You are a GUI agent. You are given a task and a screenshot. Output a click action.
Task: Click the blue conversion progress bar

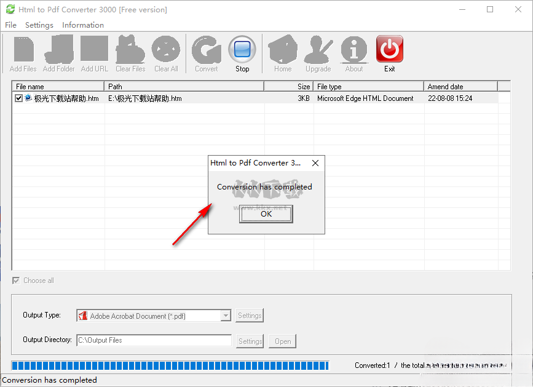pyautogui.click(x=170, y=365)
